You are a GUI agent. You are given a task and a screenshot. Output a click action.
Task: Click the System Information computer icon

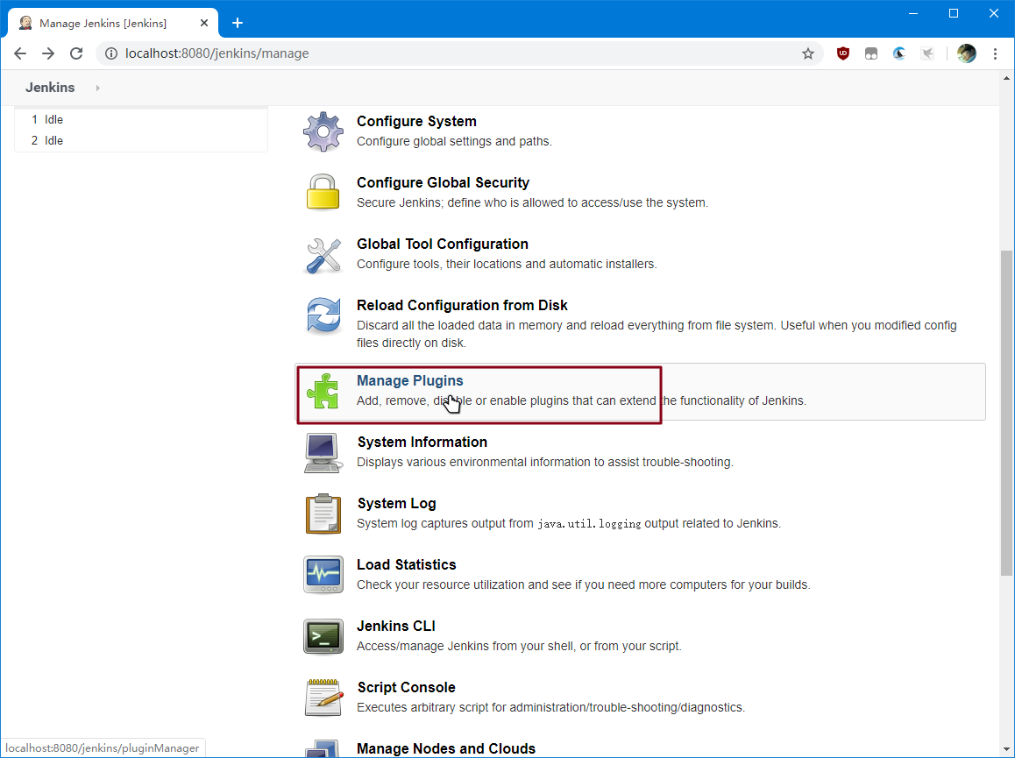(x=323, y=452)
